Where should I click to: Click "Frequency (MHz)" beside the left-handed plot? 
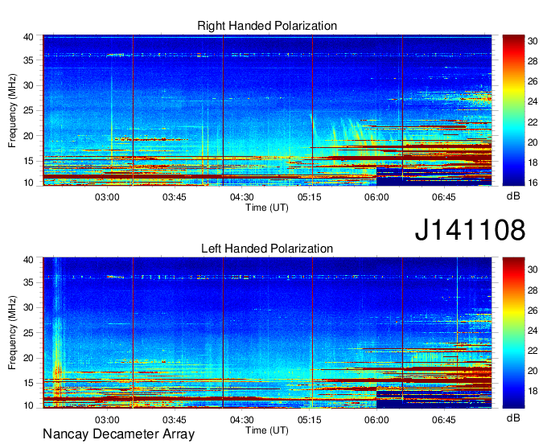pyautogui.click(x=12, y=333)
